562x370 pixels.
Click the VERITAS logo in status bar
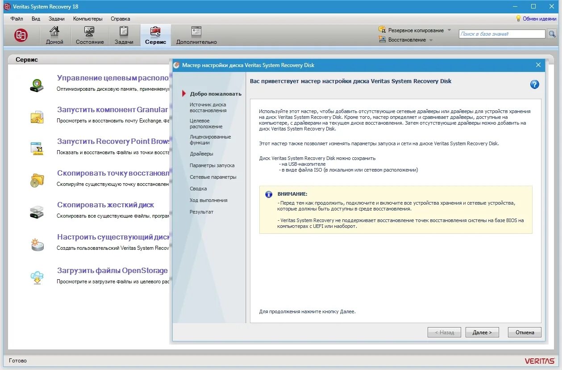tap(540, 361)
